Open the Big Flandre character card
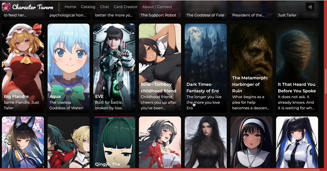The image size is (327, 171). (x=23, y=68)
